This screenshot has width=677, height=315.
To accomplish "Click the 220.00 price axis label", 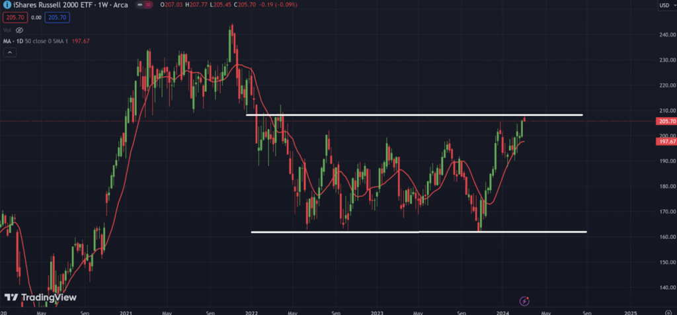I will click(666, 85).
